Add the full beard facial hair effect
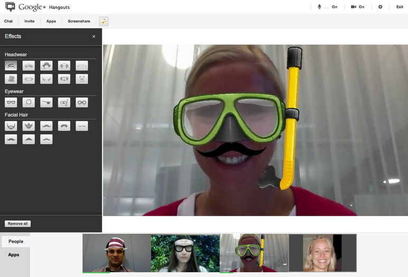Image resolution: width=408 pixels, height=277 pixels. pyautogui.click(x=11, y=126)
